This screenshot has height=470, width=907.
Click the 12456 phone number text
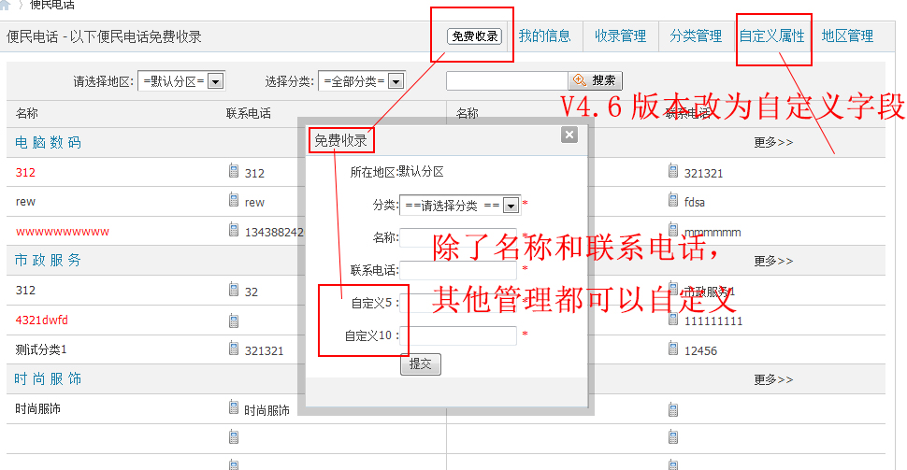tap(700, 351)
